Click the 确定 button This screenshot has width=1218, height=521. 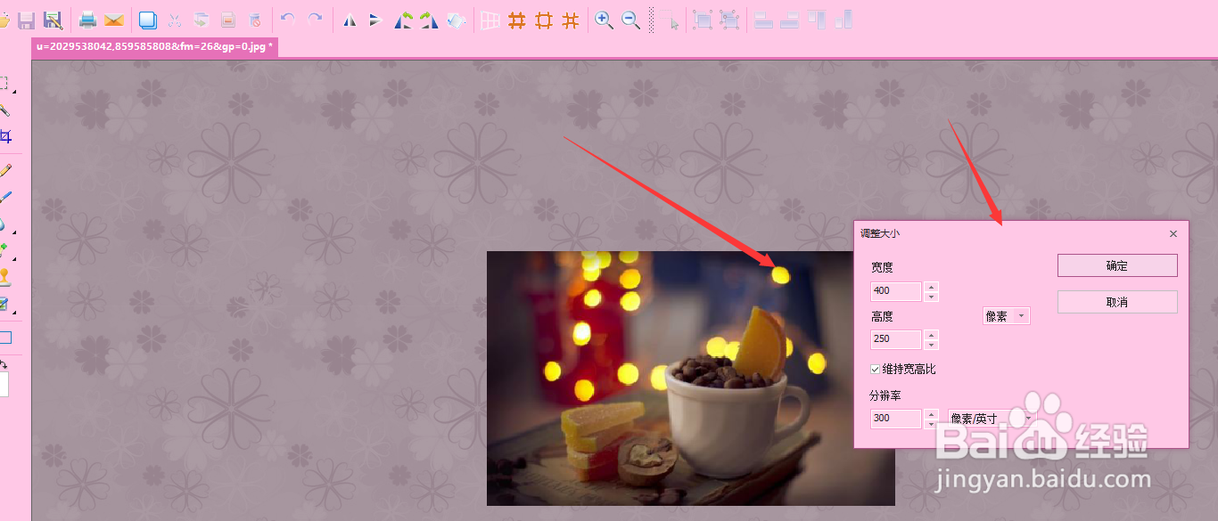[x=1117, y=265]
